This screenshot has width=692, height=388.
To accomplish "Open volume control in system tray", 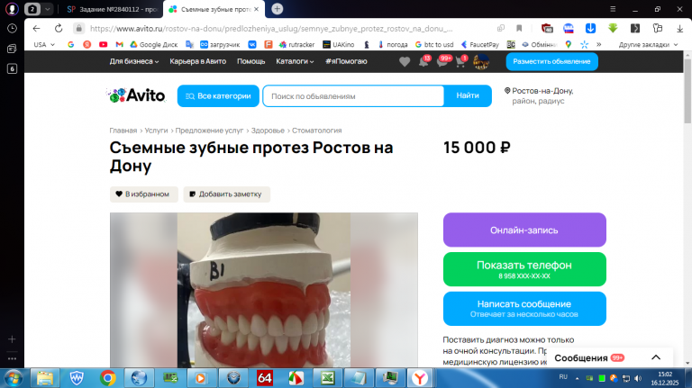I will 638,378.
